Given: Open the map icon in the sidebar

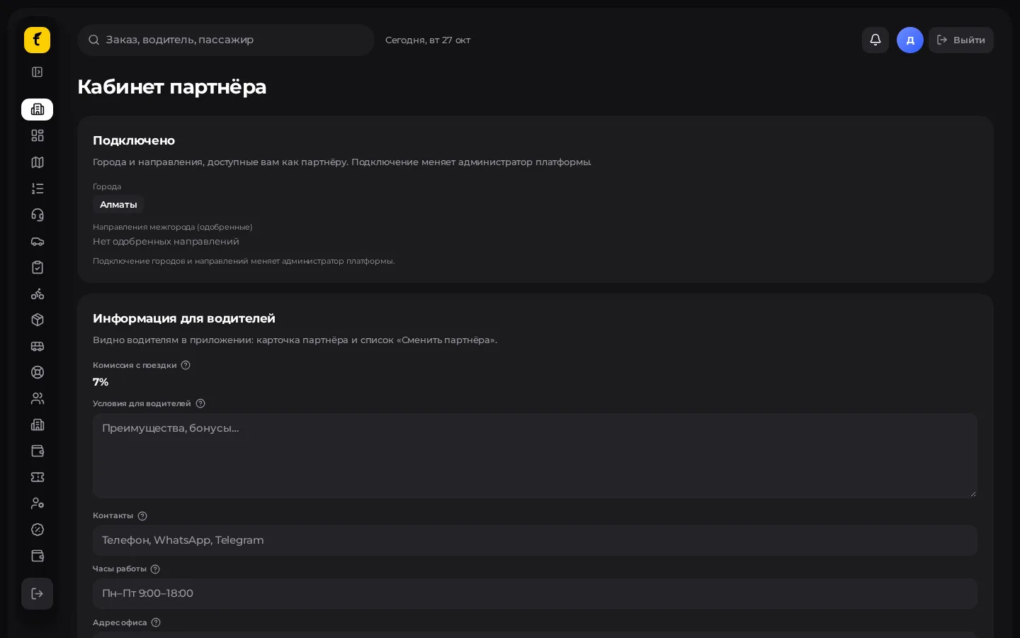Looking at the screenshot, I should point(38,162).
